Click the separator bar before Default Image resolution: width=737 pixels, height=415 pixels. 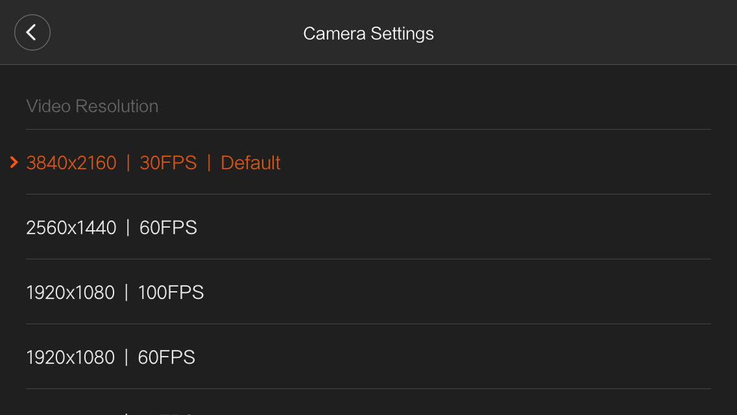coord(209,163)
